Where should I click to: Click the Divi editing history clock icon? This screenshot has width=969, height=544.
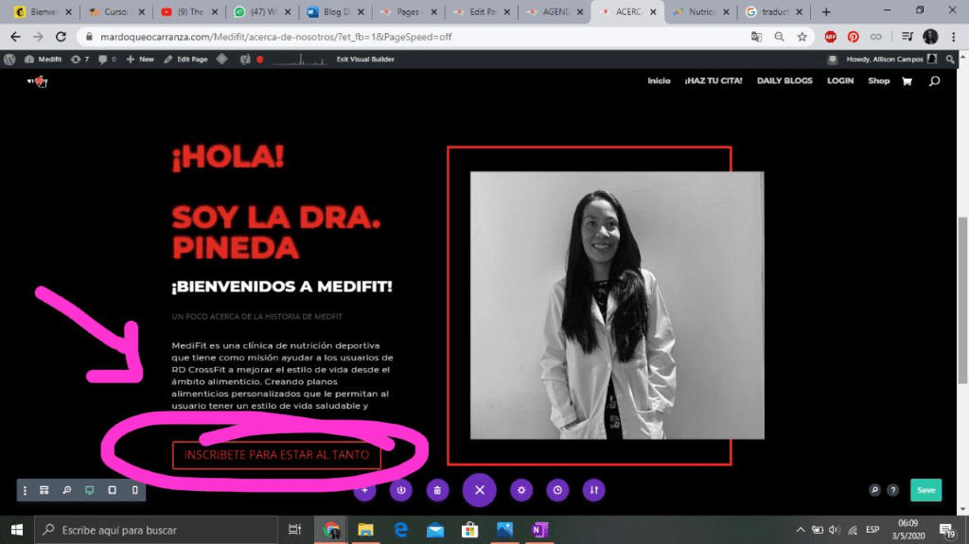pos(558,490)
